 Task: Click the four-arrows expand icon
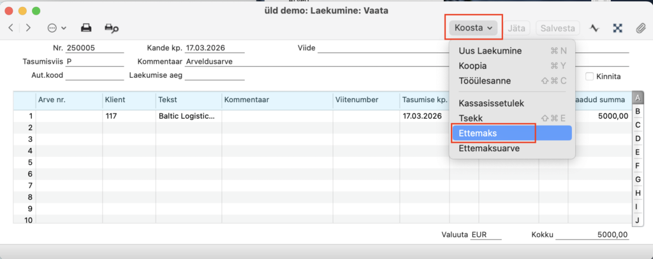pos(617,28)
